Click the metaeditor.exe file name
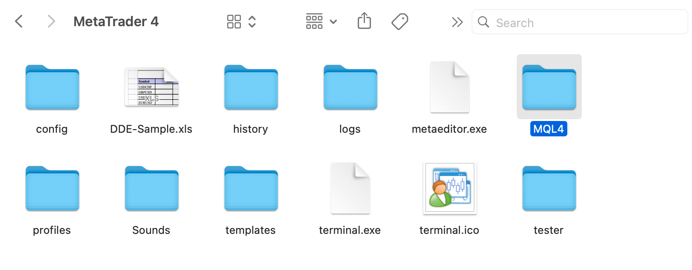This screenshot has height=270, width=692. 449,129
